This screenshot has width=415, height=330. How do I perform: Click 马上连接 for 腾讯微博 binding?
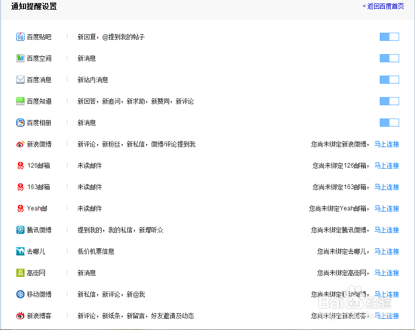pyautogui.click(x=387, y=230)
